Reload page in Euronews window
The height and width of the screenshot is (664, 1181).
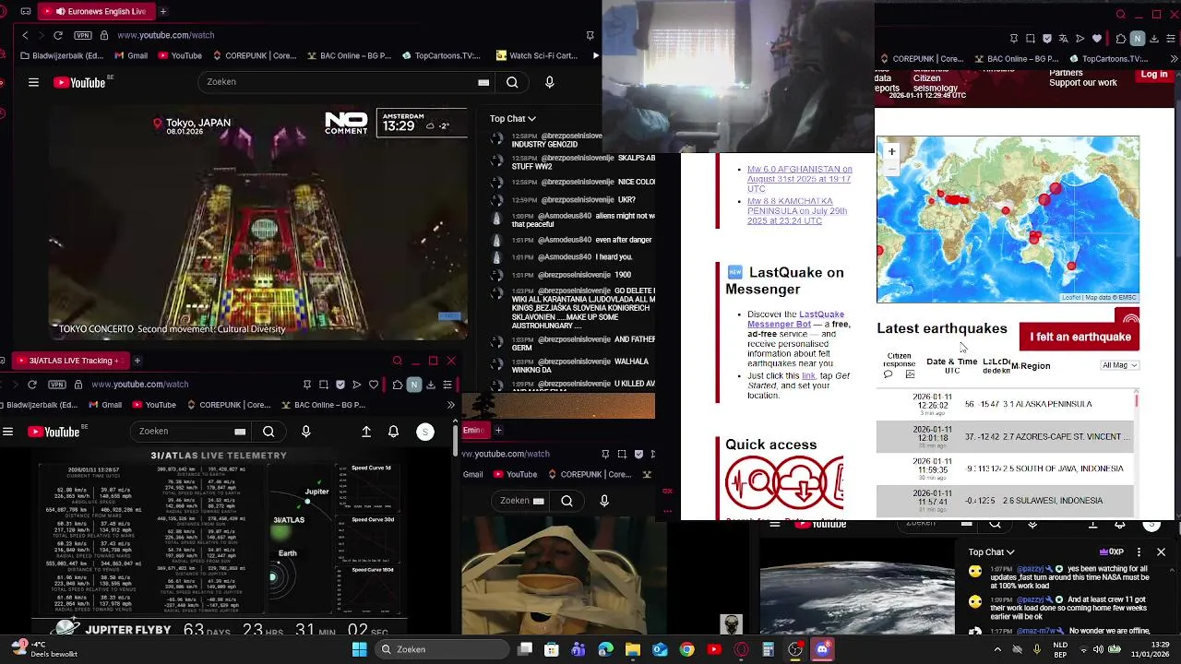coord(58,35)
